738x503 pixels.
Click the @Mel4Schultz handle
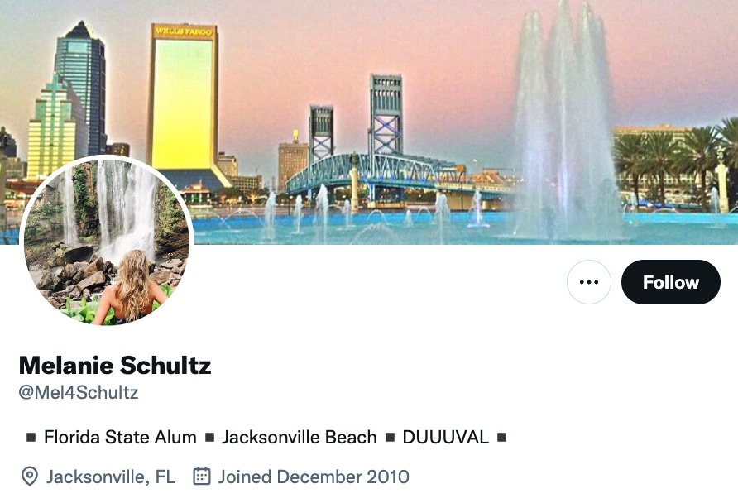pyautogui.click(x=79, y=392)
